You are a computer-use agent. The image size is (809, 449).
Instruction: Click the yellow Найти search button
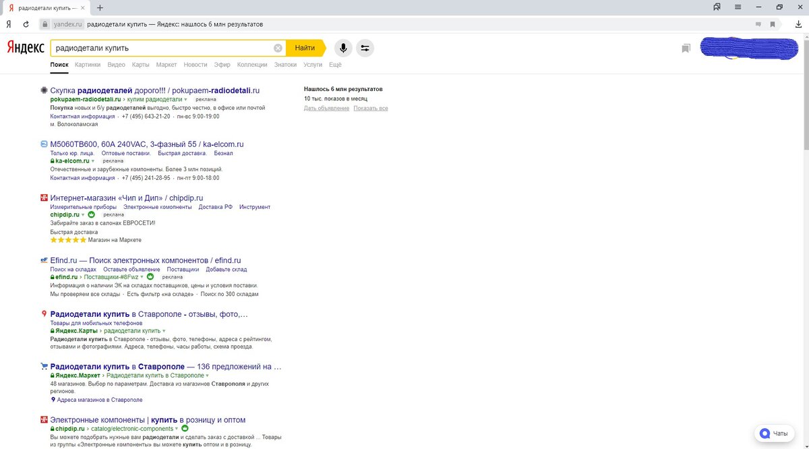point(305,48)
